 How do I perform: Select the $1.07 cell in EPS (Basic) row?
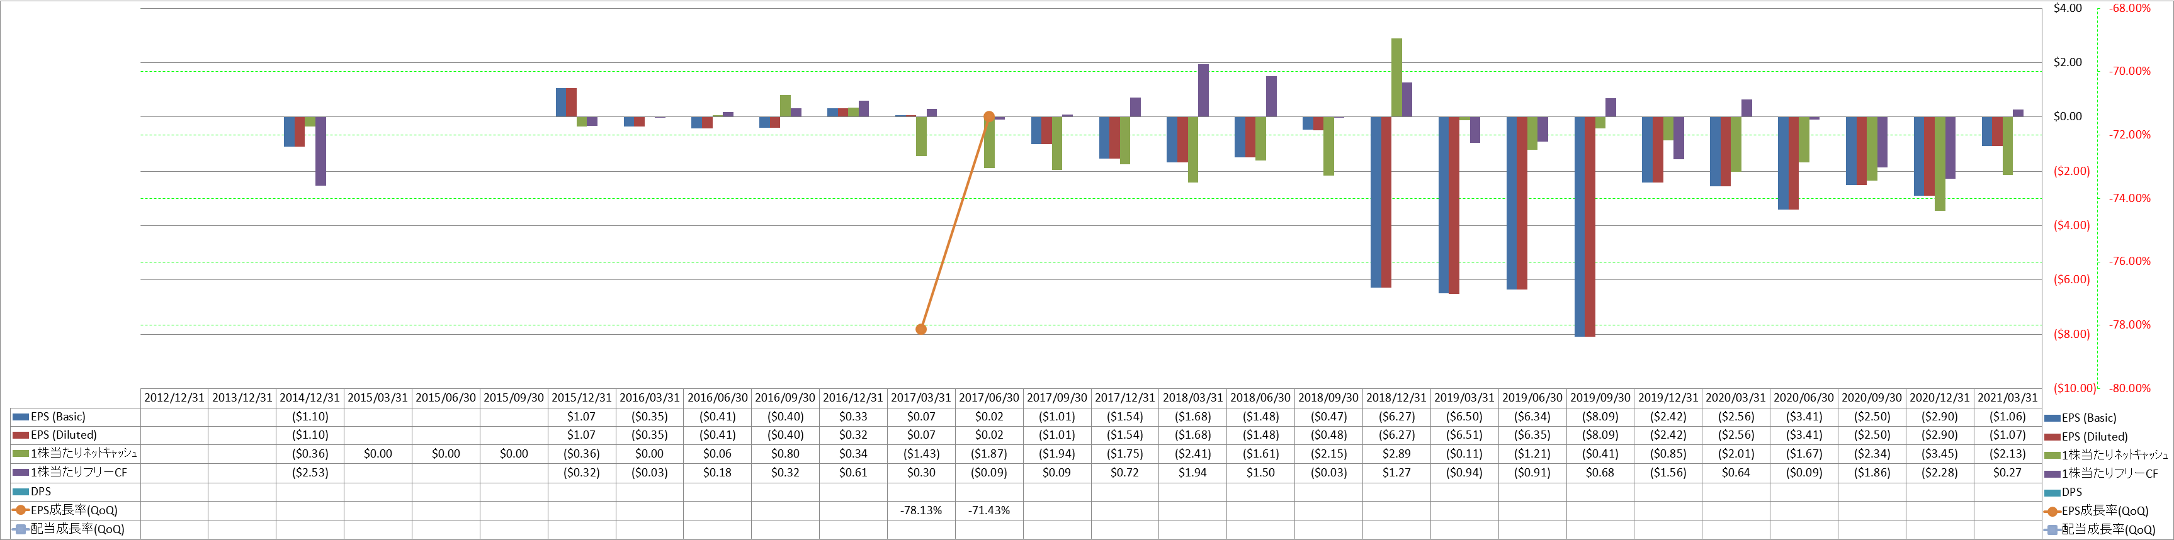(x=582, y=417)
